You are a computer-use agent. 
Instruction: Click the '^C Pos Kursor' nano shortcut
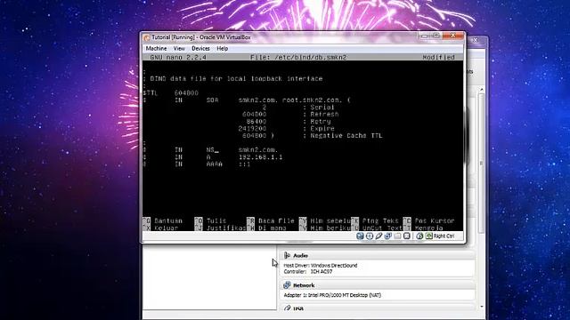point(429,220)
